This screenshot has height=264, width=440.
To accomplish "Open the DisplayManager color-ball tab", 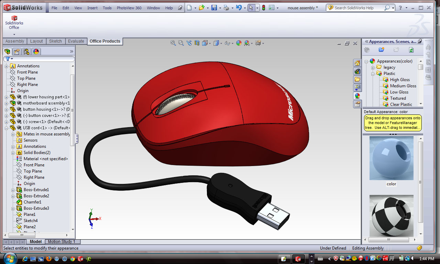I will click(36, 52).
